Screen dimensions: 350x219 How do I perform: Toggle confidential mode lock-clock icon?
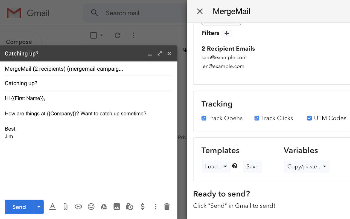[130, 207]
